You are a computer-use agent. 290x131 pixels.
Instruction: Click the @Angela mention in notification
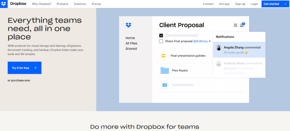(x=230, y=68)
